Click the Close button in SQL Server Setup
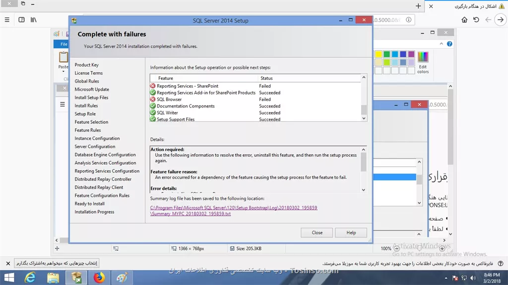 pyautogui.click(x=317, y=232)
